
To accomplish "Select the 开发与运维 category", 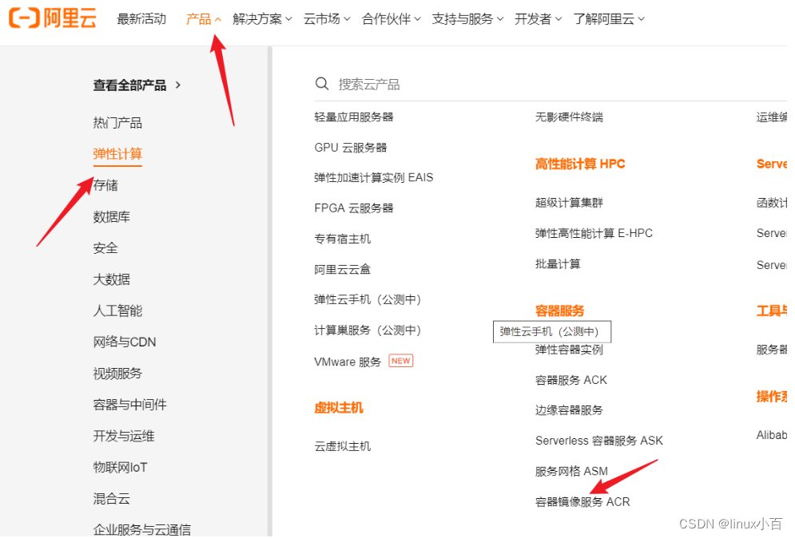I will 124,436.
